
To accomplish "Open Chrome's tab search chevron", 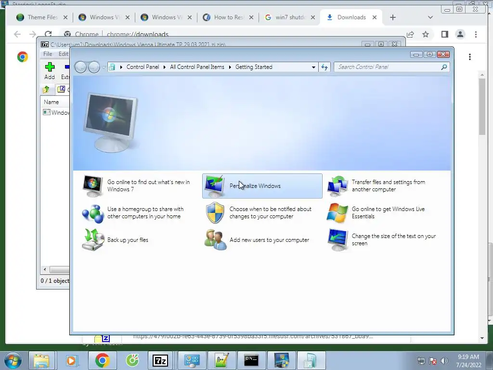I will click(430, 17).
